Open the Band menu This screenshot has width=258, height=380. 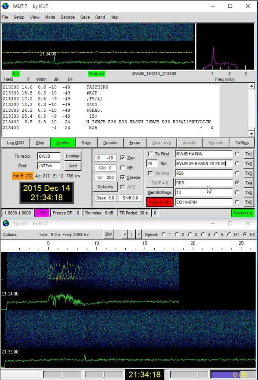pyautogui.click(x=100, y=17)
